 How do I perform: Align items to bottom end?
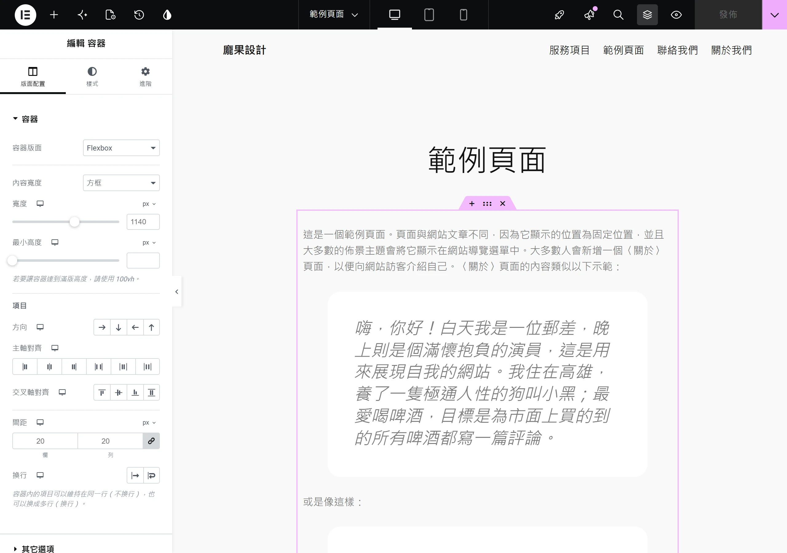pyautogui.click(x=135, y=392)
